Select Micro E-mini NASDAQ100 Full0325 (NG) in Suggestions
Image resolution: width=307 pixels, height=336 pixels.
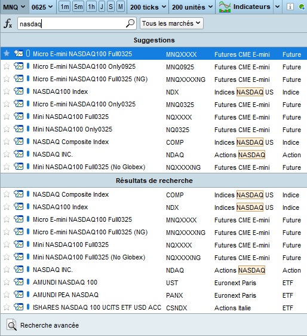[153, 79]
